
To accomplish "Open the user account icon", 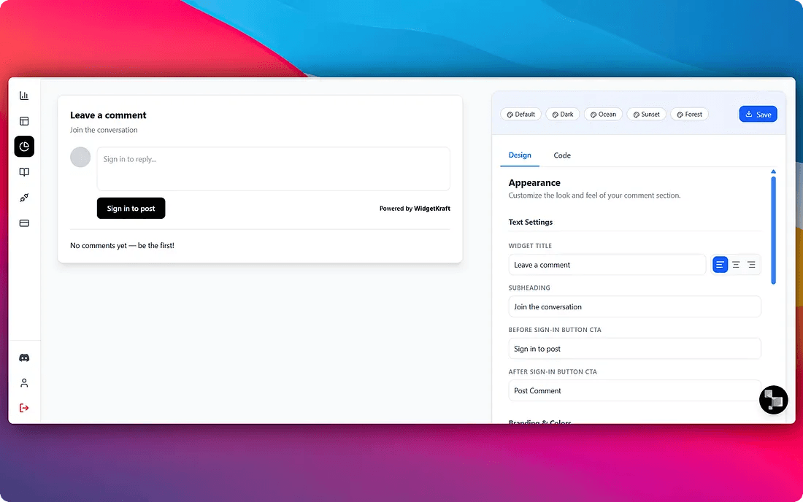I will coord(24,382).
